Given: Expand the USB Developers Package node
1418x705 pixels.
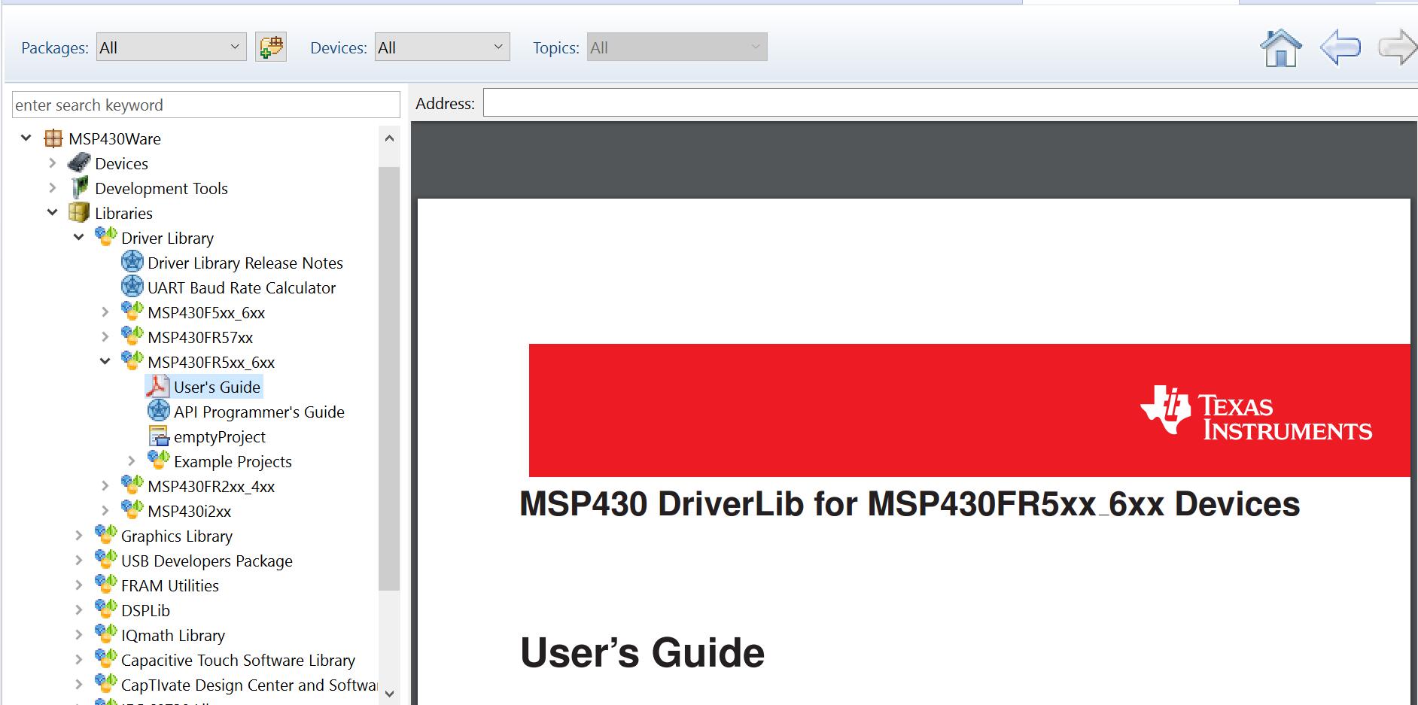Looking at the screenshot, I should pyautogui.click(x=79, y=561).
